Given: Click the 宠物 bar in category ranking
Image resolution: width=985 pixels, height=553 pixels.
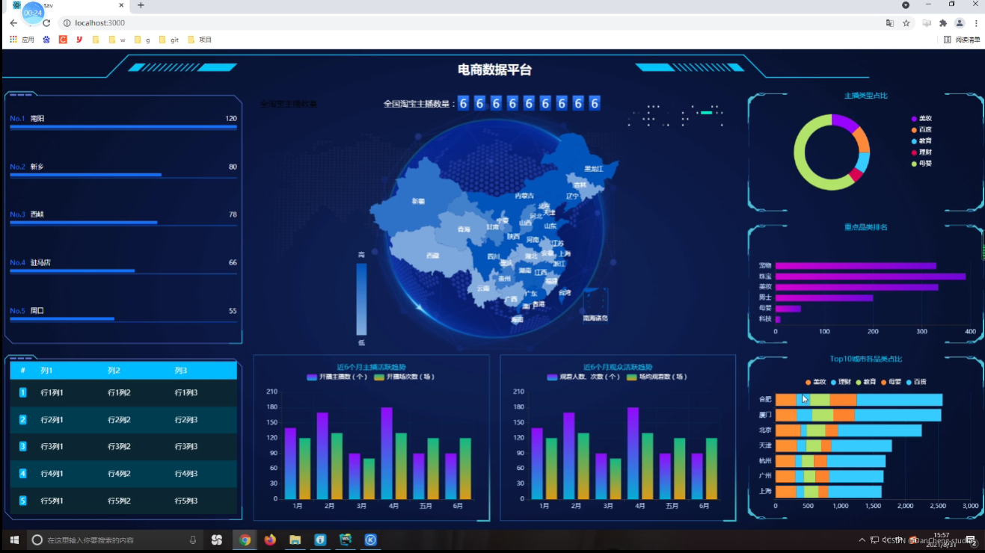Looking at the screenshot, I should coord(856,265).
